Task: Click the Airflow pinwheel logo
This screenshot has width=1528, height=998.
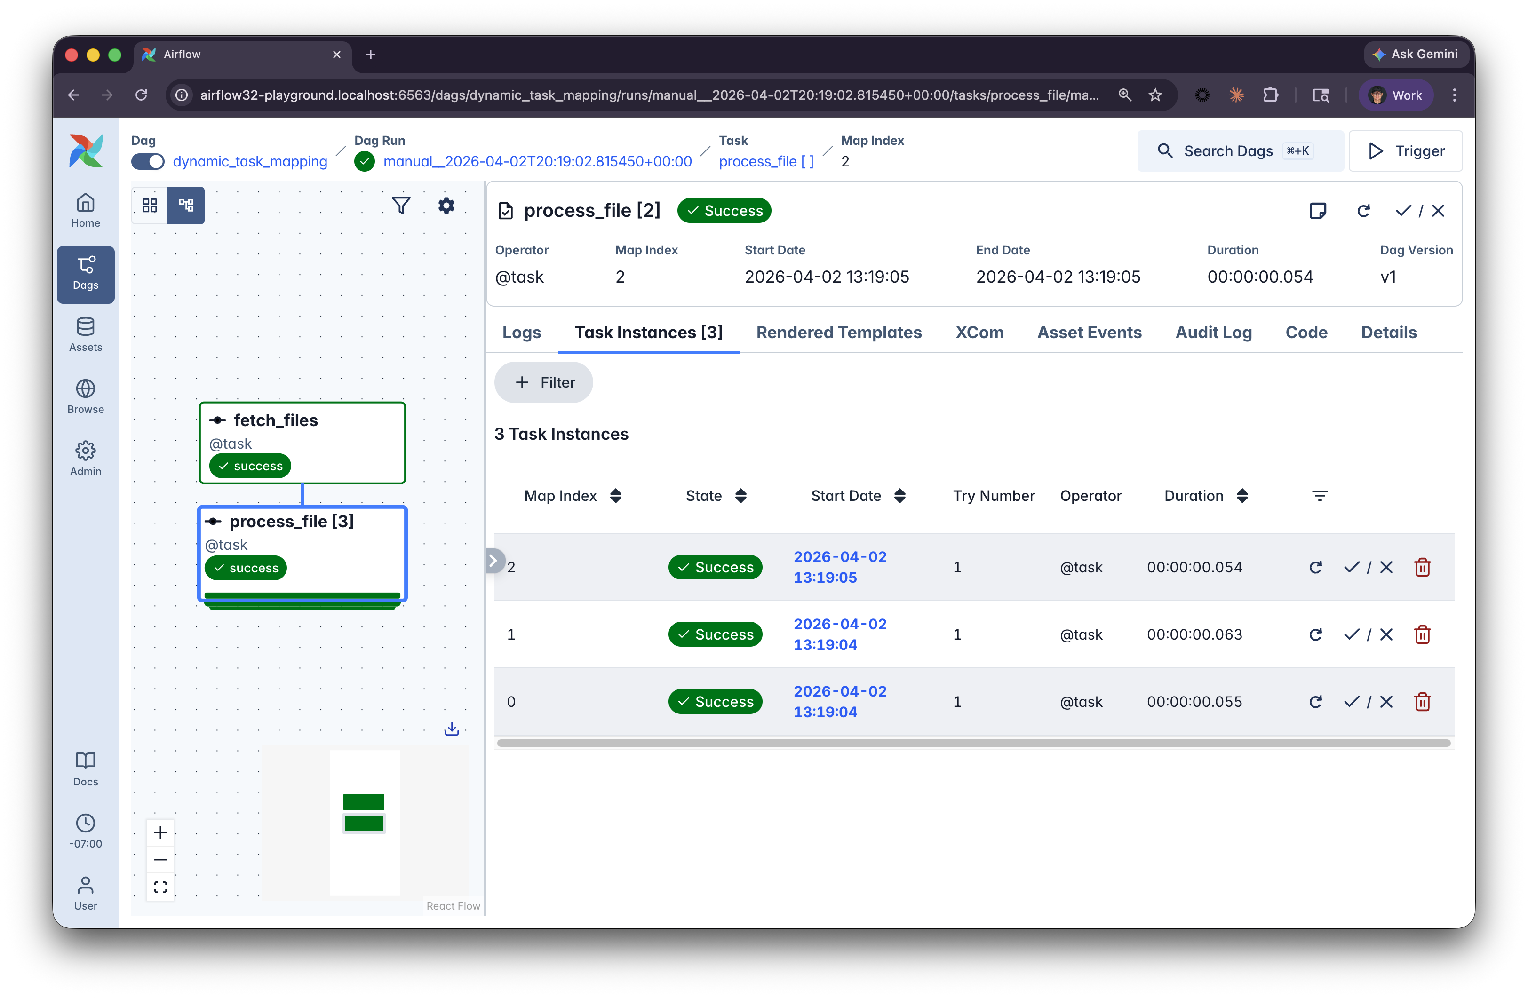Action: point(86,151)
